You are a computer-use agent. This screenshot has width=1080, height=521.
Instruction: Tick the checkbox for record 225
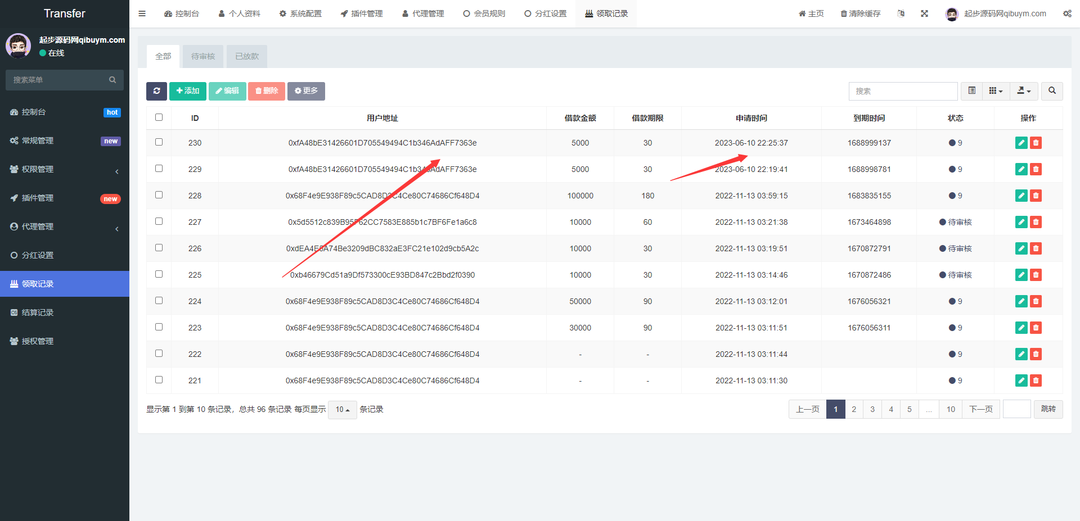point(159,274)
